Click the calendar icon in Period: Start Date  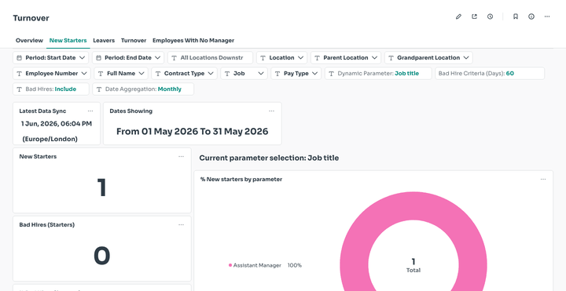click(x=19, y=57)
